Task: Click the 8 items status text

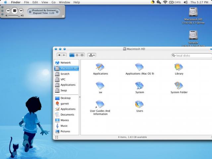Action: (x=132, y=137)
